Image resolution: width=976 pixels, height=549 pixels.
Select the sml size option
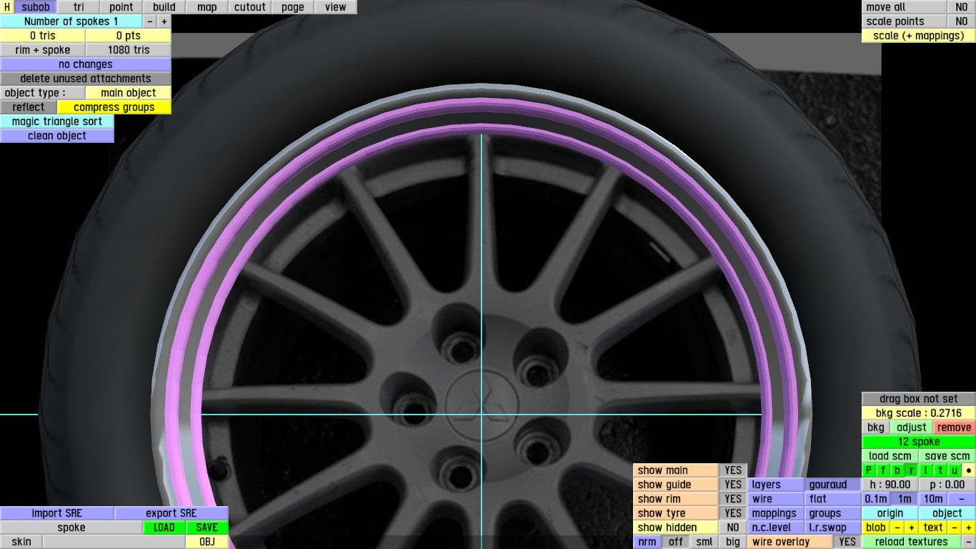point(704,542)
